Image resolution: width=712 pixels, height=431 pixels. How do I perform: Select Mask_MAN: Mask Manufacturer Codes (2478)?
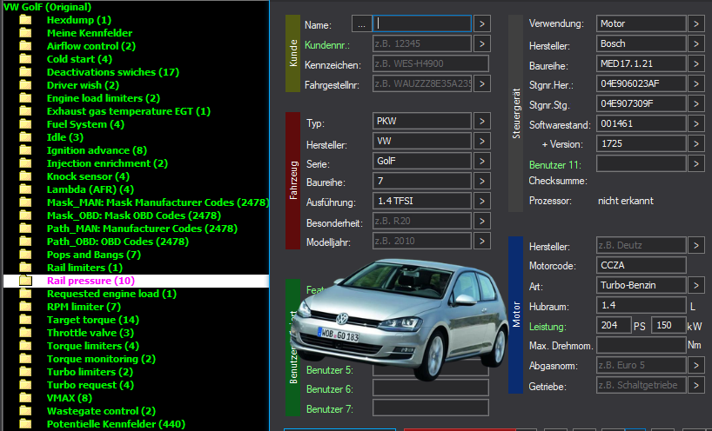tap(158, 202)
